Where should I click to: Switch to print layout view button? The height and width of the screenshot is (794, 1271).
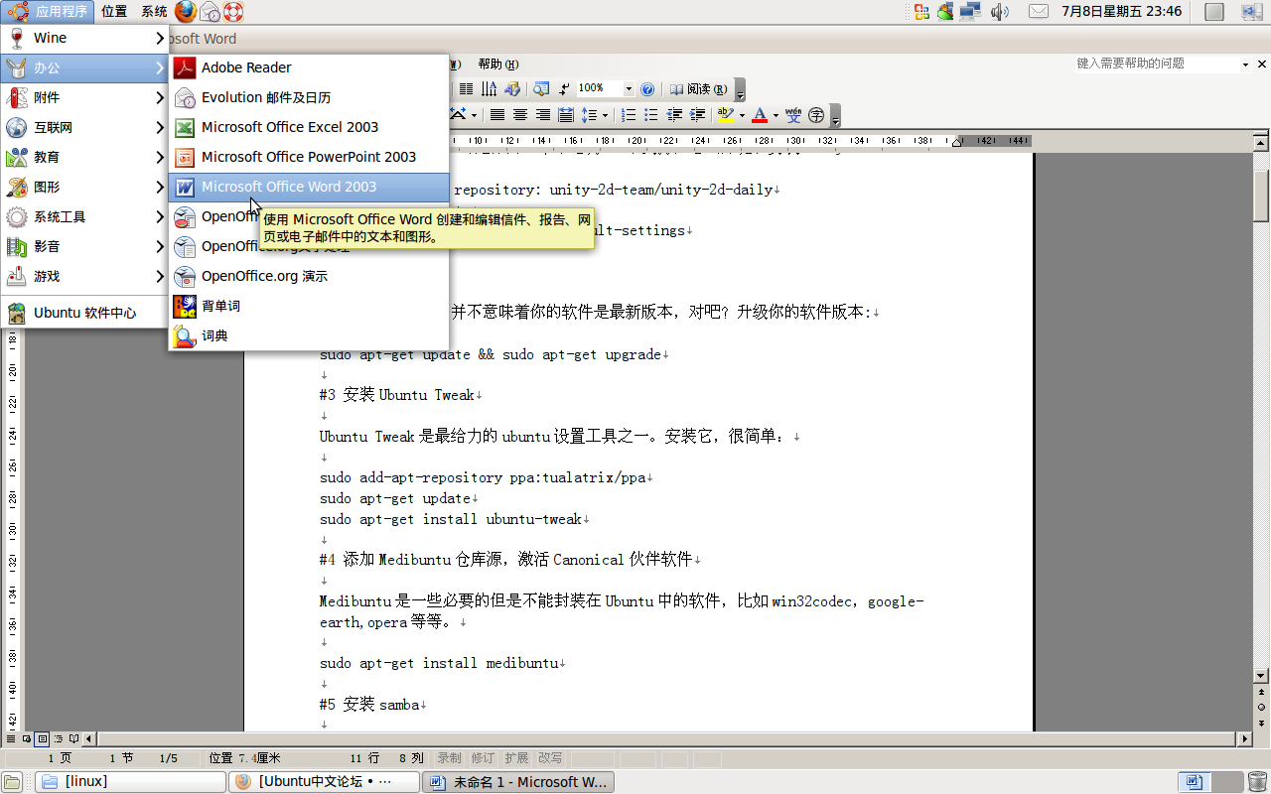(42, 738)
